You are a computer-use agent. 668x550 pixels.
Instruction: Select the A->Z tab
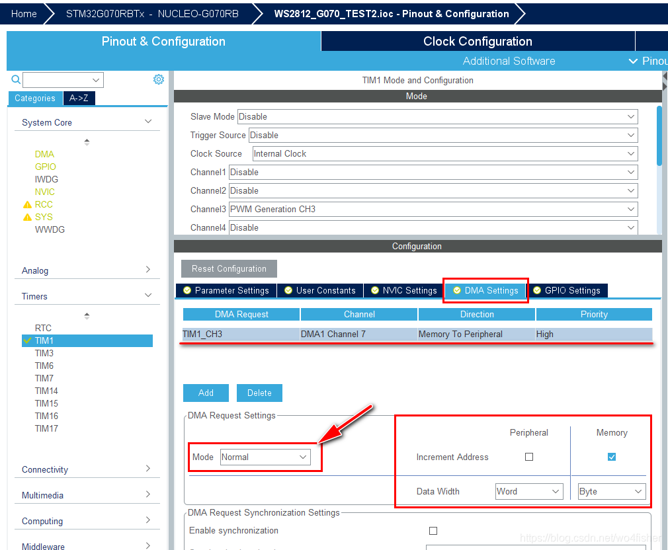(79, 98)
